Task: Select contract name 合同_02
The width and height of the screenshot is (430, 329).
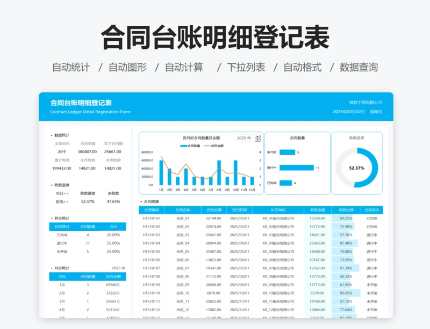Action: pos(183,226)
